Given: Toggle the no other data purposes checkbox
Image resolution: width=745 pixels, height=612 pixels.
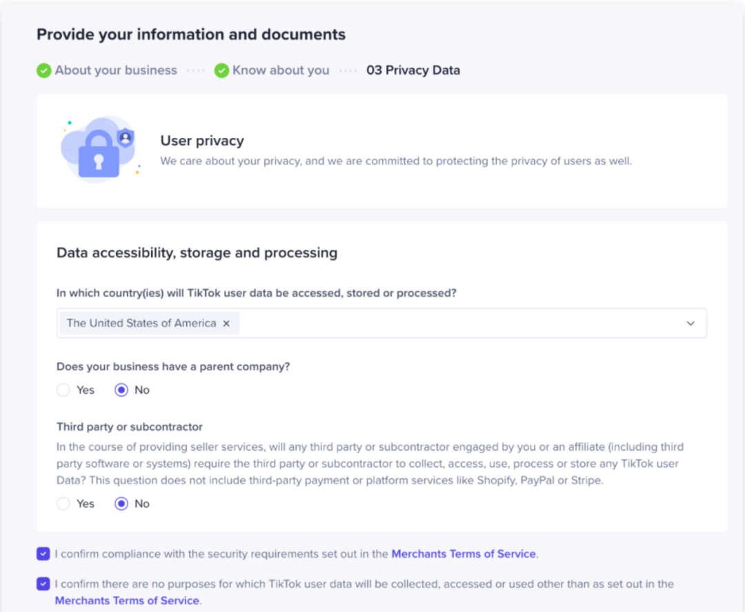Looking at the screenshot, I should 43,584.
